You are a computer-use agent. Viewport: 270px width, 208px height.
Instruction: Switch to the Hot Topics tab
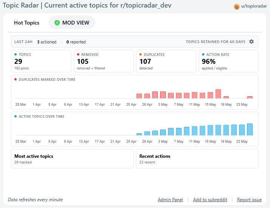click(x=27, y=23)
